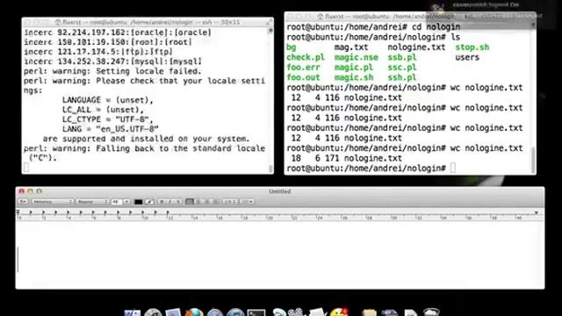Image resolution: width=562 pixels, height=316 pixels.
Task: Click the tab stop at ruler mark 2
Action: coord(43,212)
